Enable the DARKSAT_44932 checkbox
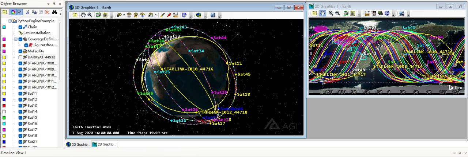The image size is (468, 157). [x=20, y=57]
